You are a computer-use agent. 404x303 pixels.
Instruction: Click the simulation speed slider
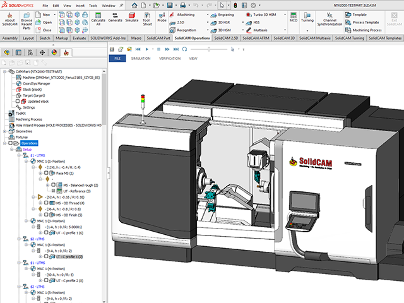[x=209, y=49]
